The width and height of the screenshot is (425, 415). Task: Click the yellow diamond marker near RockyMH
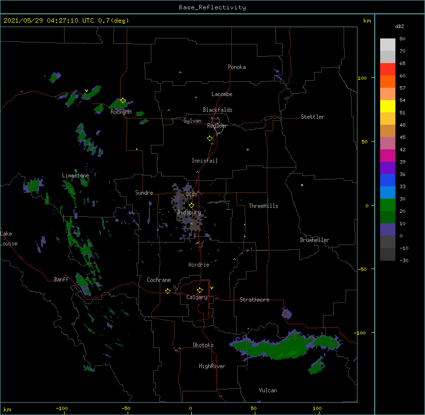123,101
